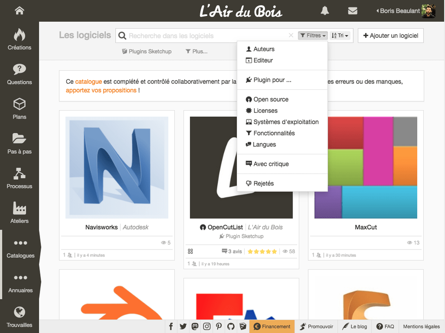Select Open source filter
The height and width of the screenshot is (333, 445).
(282, 99)
